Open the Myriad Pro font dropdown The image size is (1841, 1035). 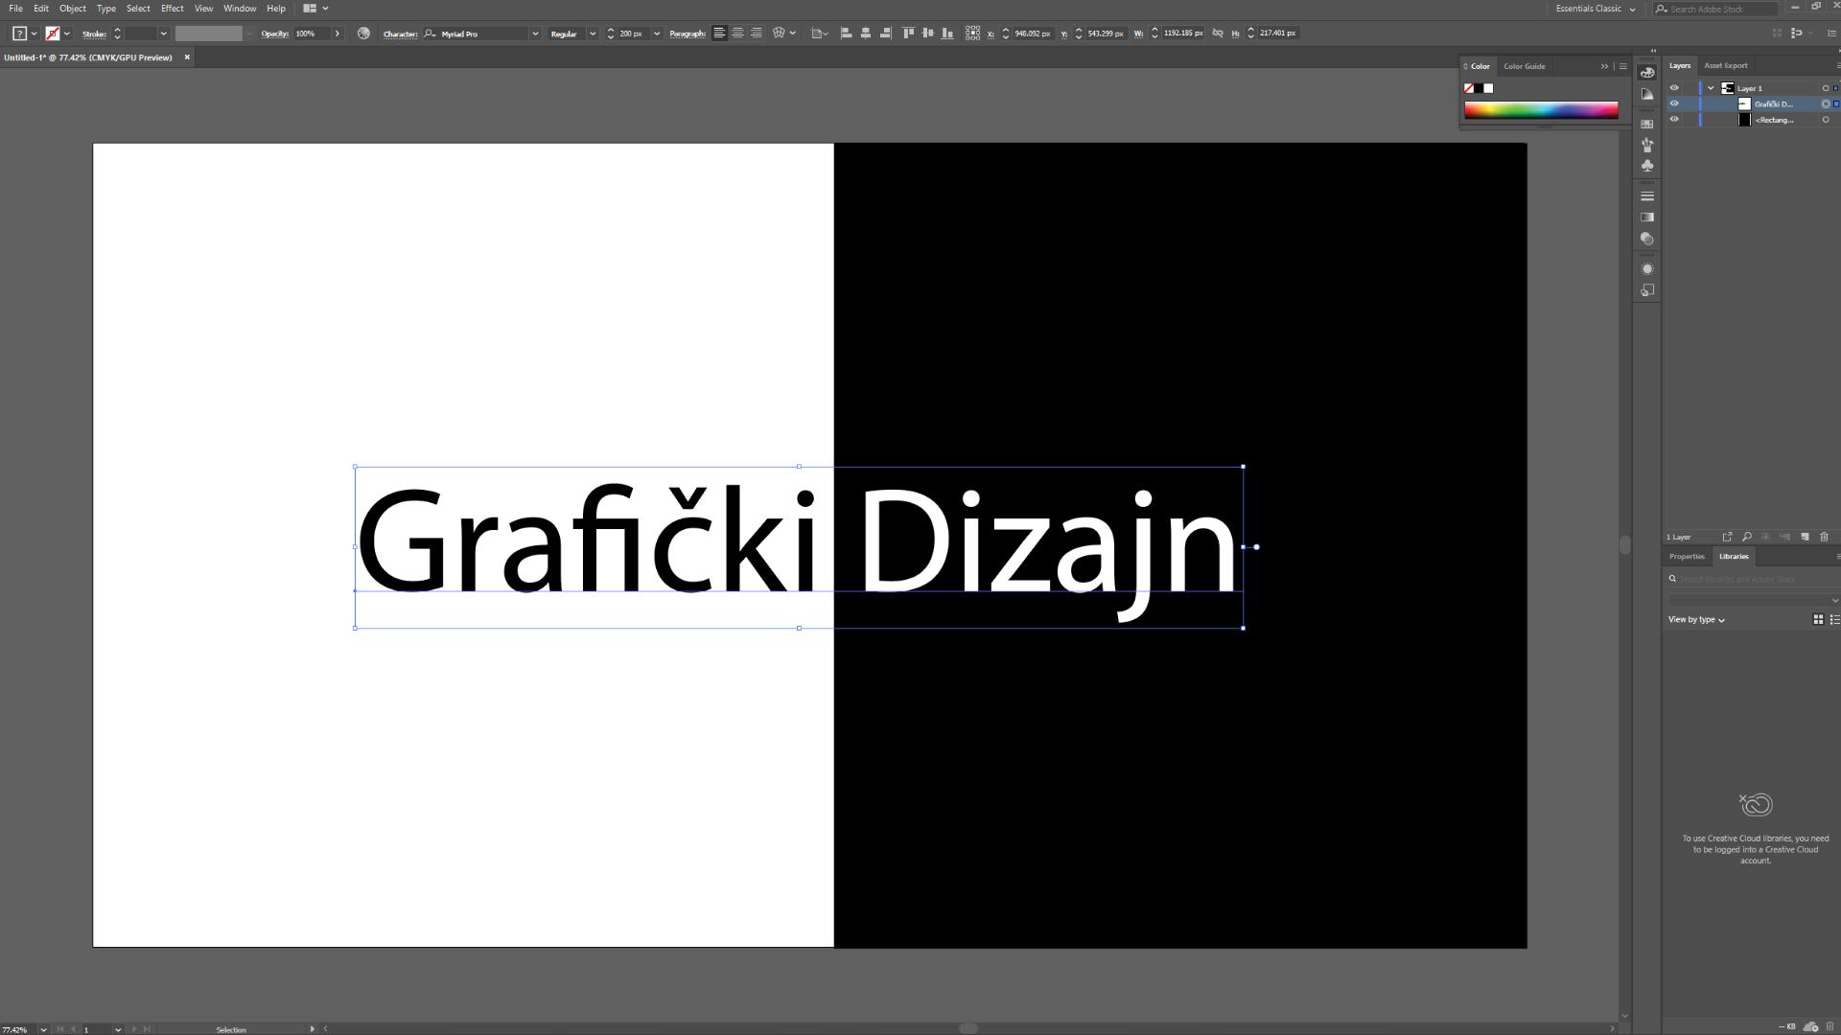point(535,34)
